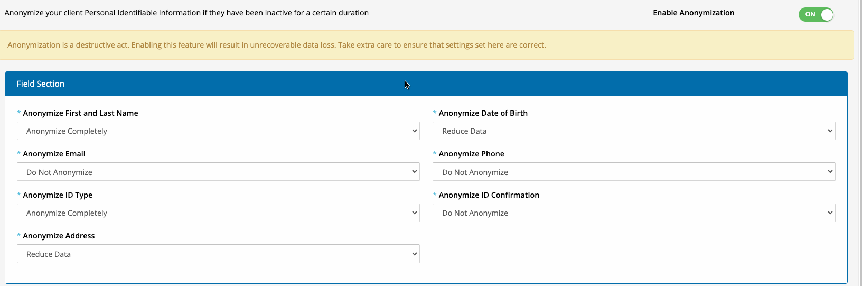Image resolution: width=862 pixels, height=286 pixels.
Task: Click the 'Anonymize Phone' field label
Action: click(x=471, y=154)
